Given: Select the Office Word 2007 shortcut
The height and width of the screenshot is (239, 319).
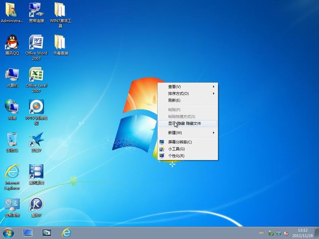Looking at the screenshot, I should click(36, 47).
